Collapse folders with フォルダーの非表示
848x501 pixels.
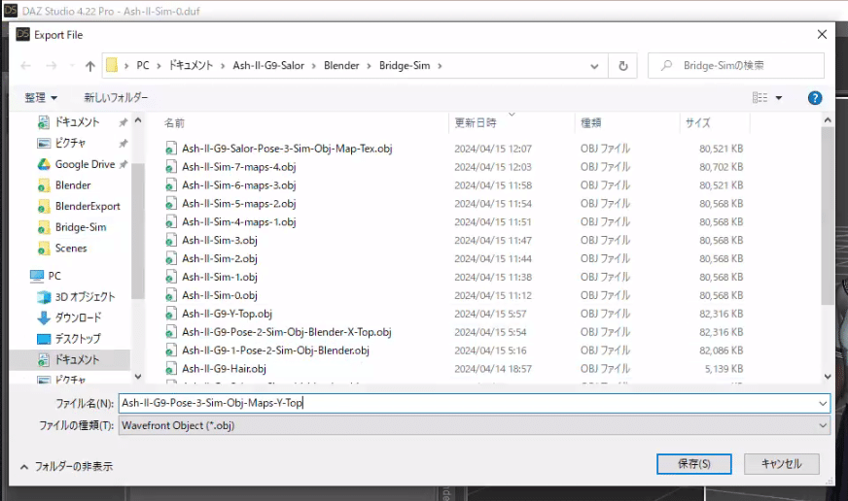(x=66, y=466)
